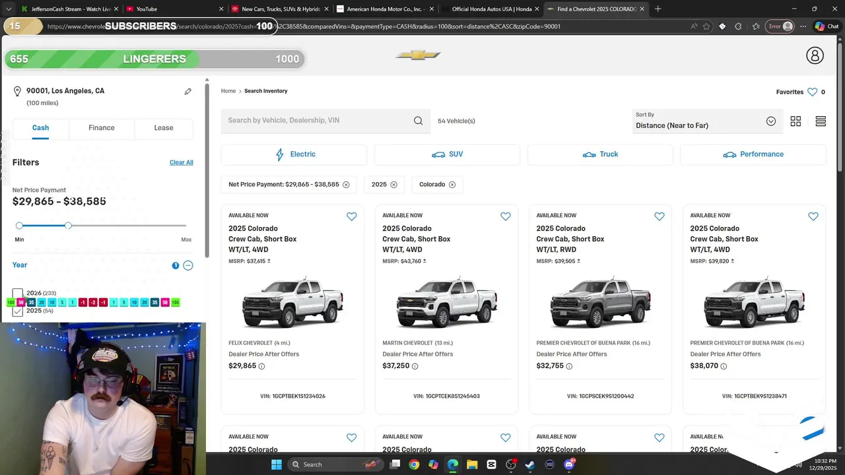Bookmark page with star icon in address bar
This screenshot has width=845, height=475.
click(x=706, y=26)
